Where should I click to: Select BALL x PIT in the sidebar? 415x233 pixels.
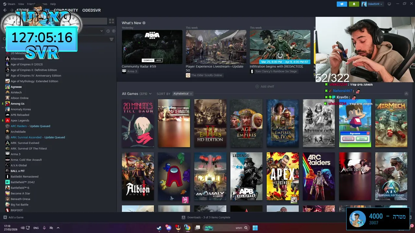(18, 171)
